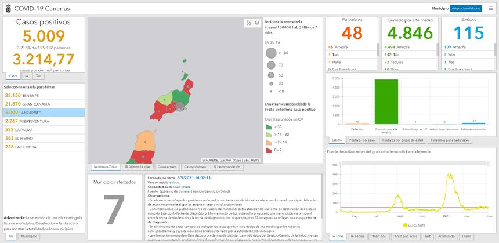Screen dimensions: 499x243
Task: Open the hamburger menu in header
Action: coord(491,8)
